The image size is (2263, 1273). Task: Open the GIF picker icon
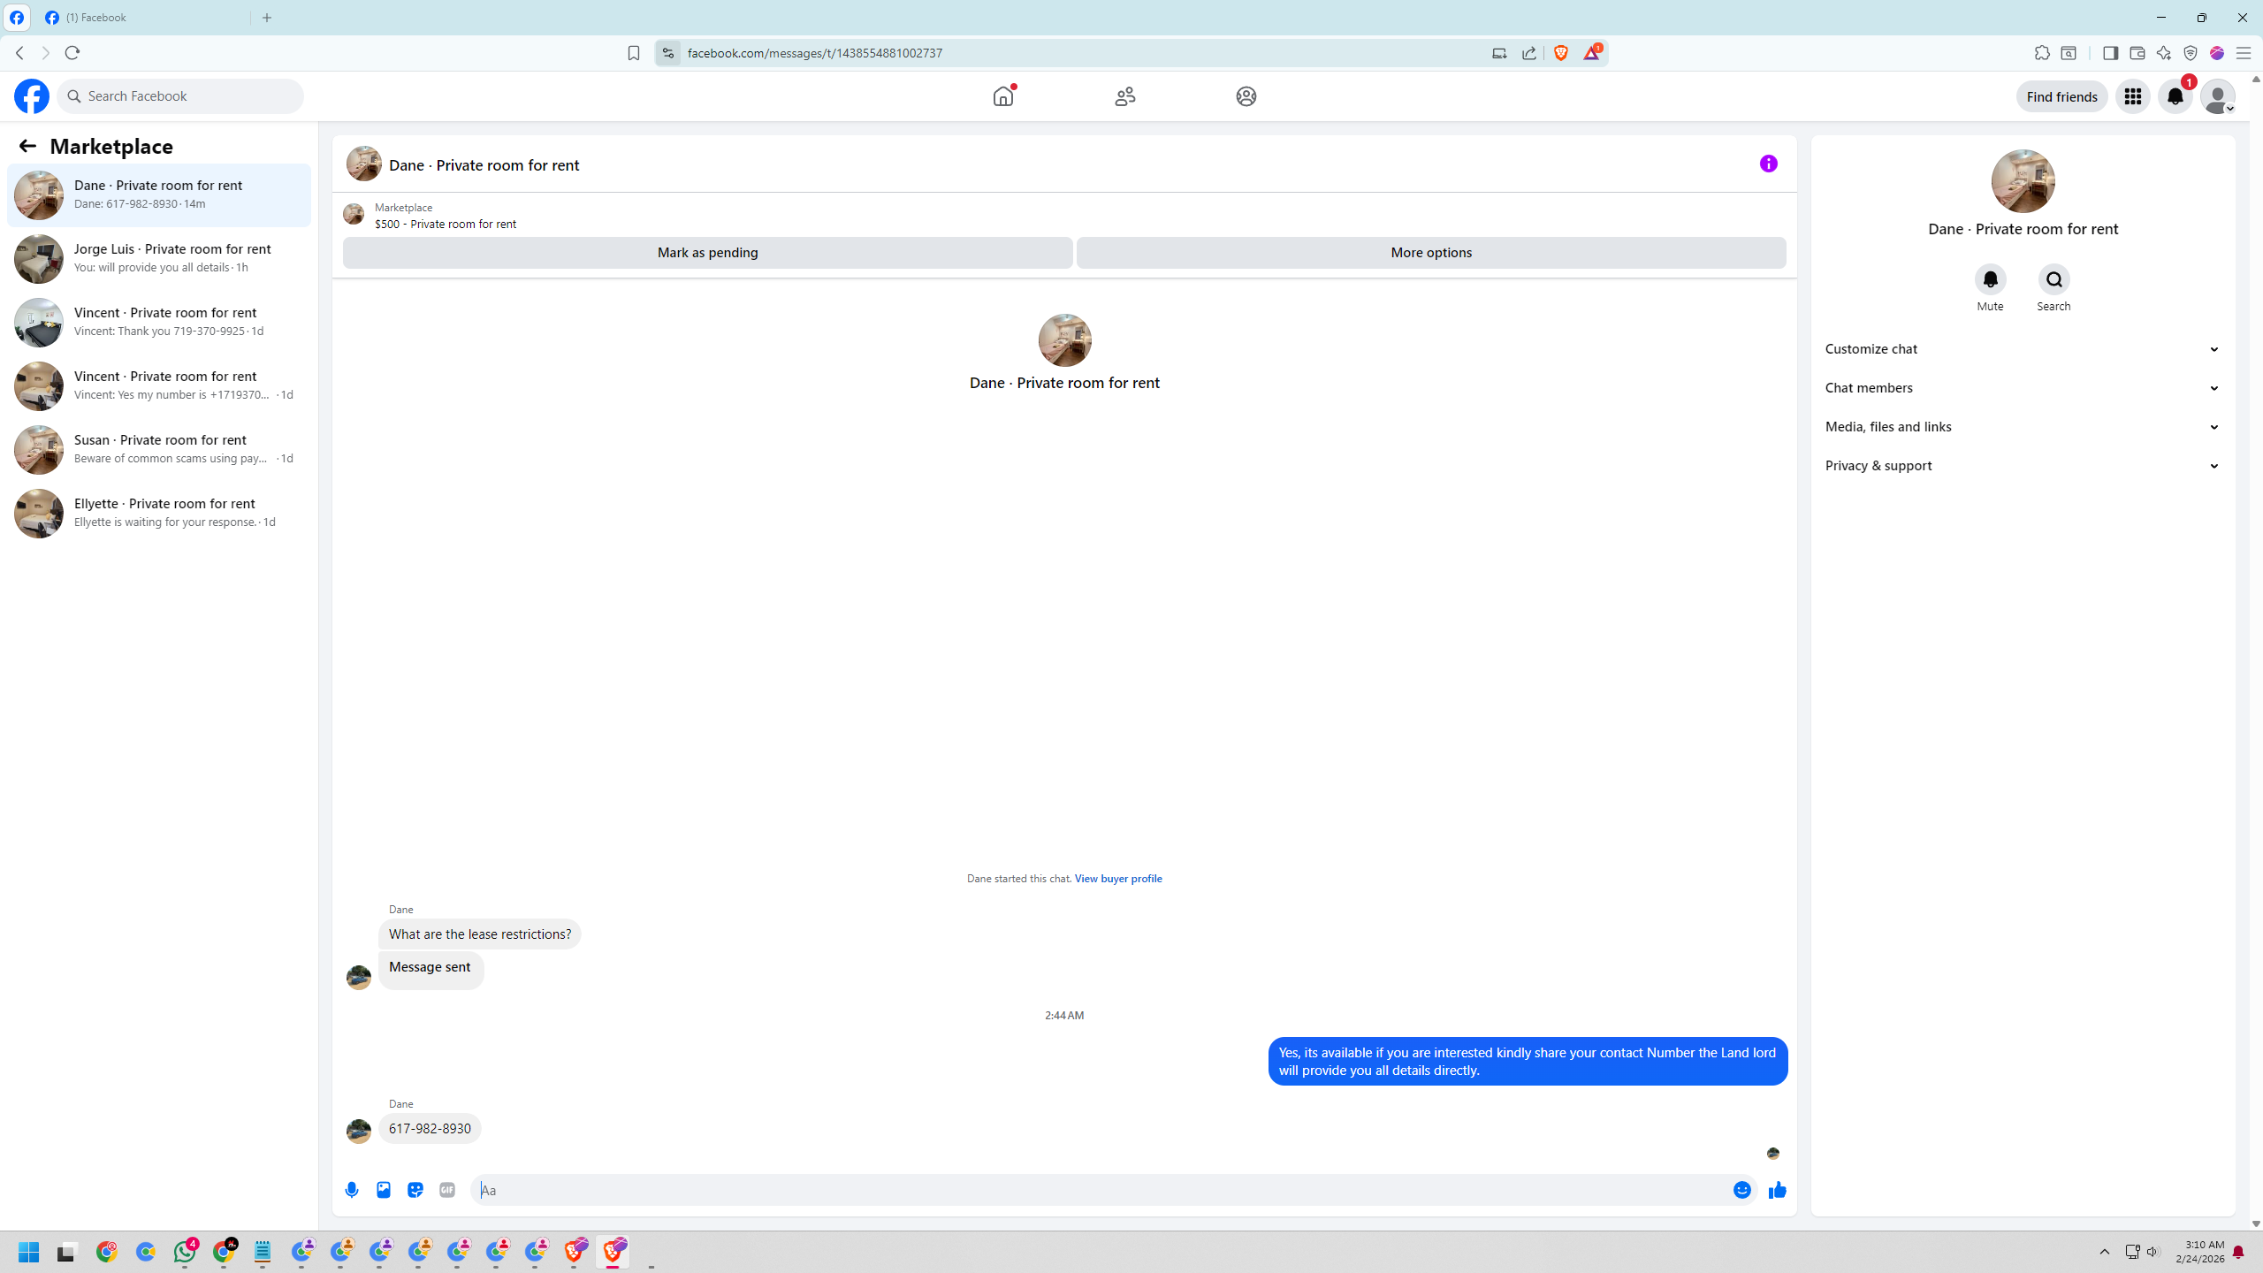[447, 1190]
